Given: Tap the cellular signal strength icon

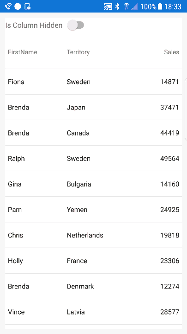Looking at the screenshot, I should point(134,6).
